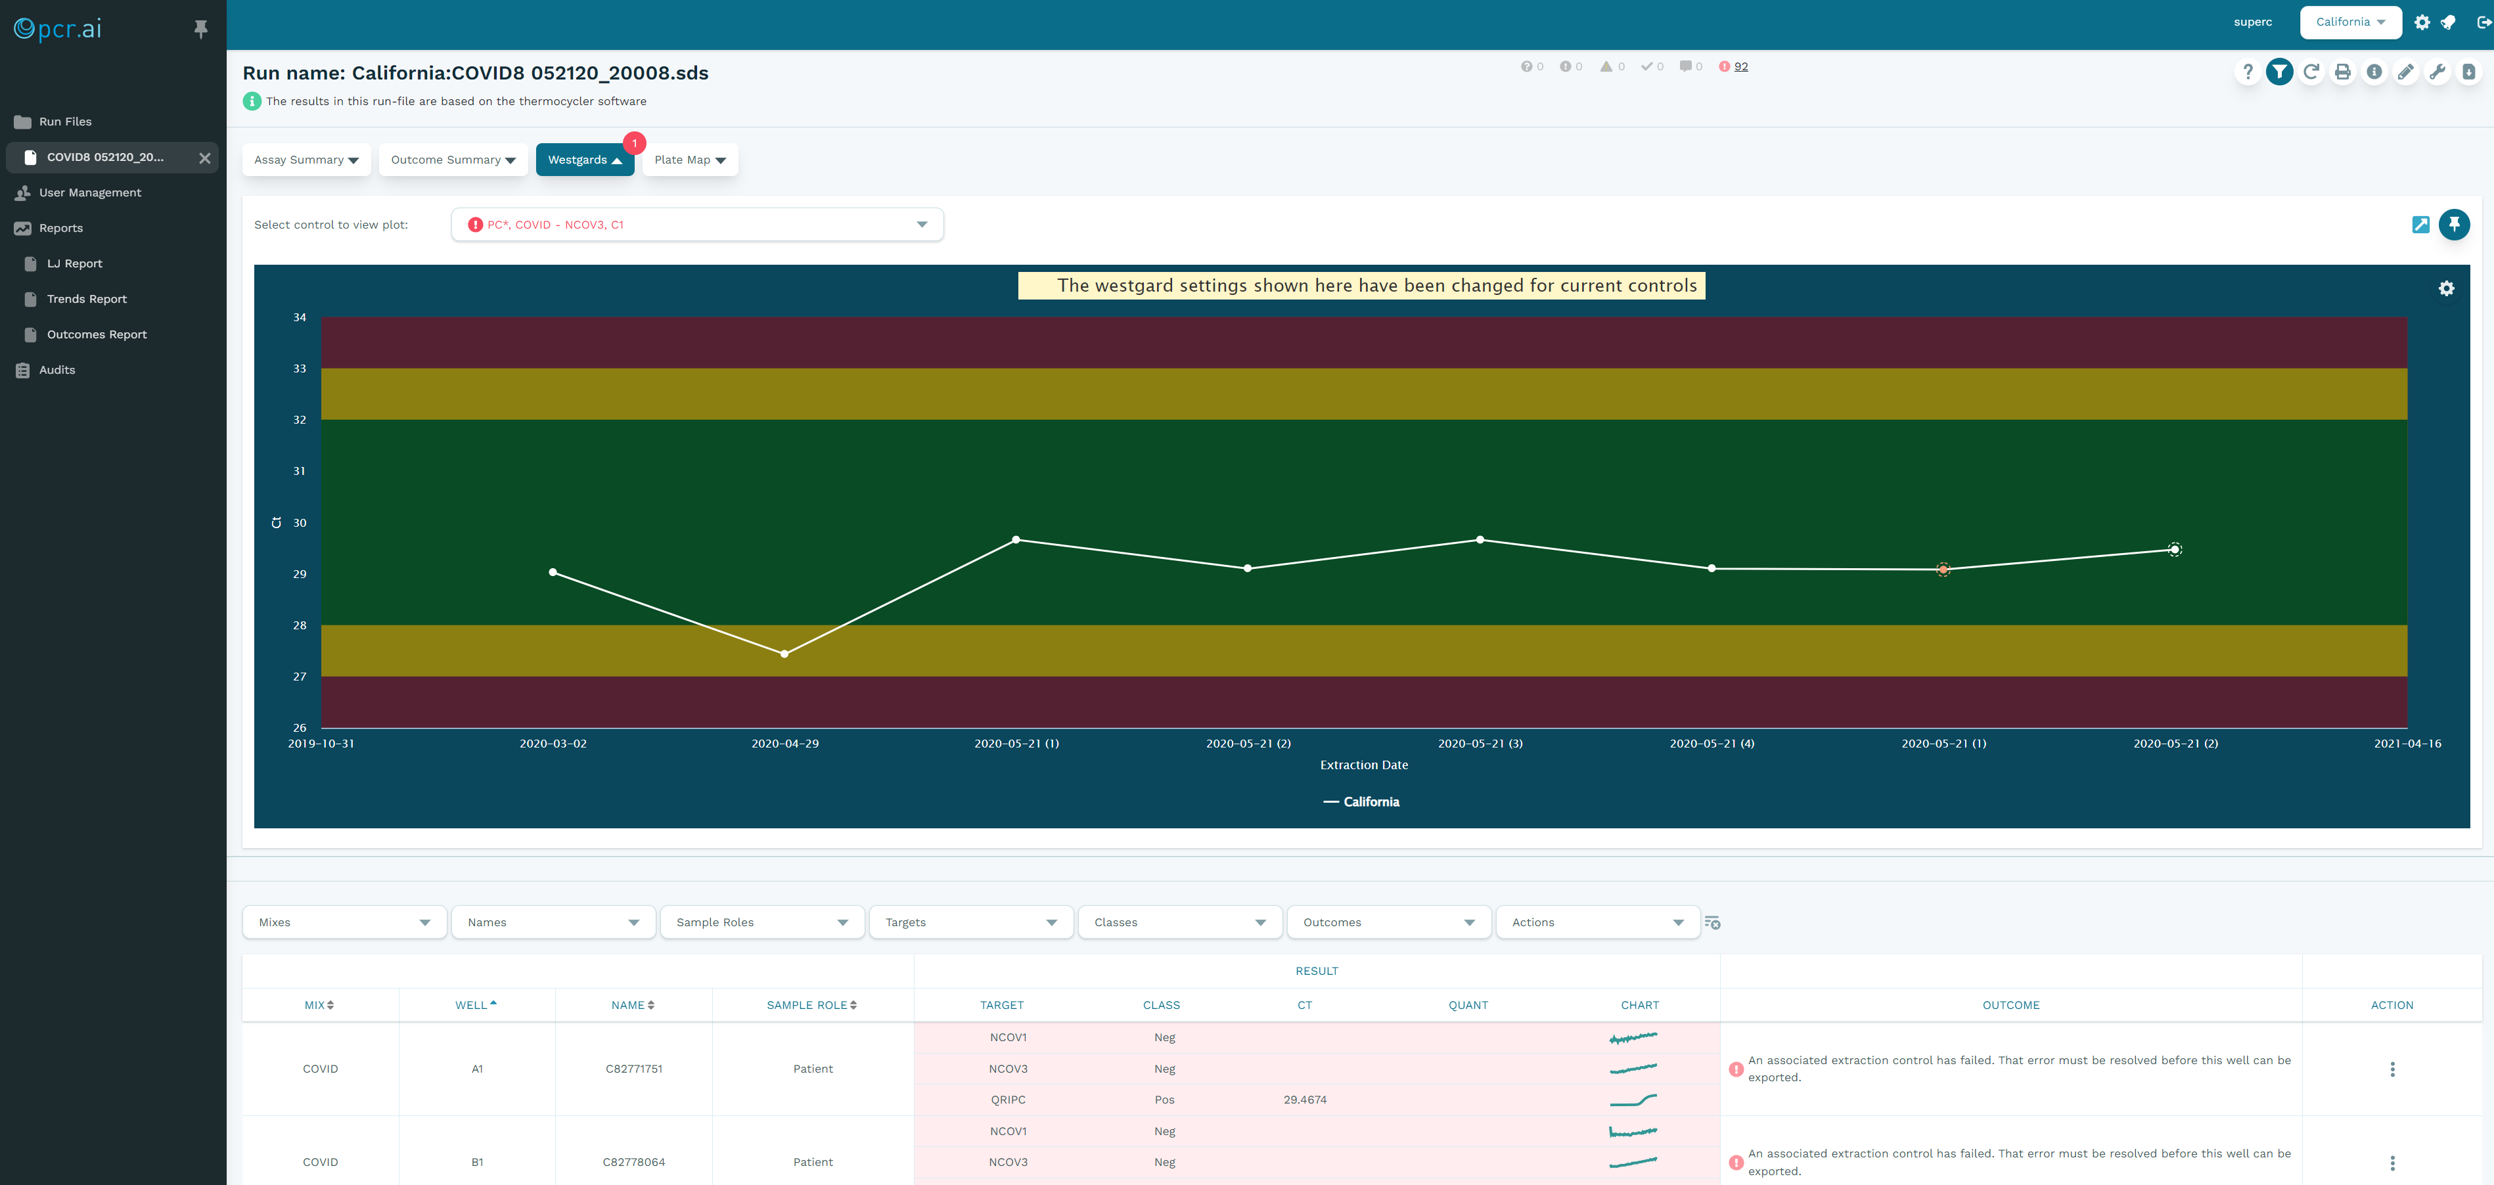Switch to the Plate Map tab

click(689, 159)
